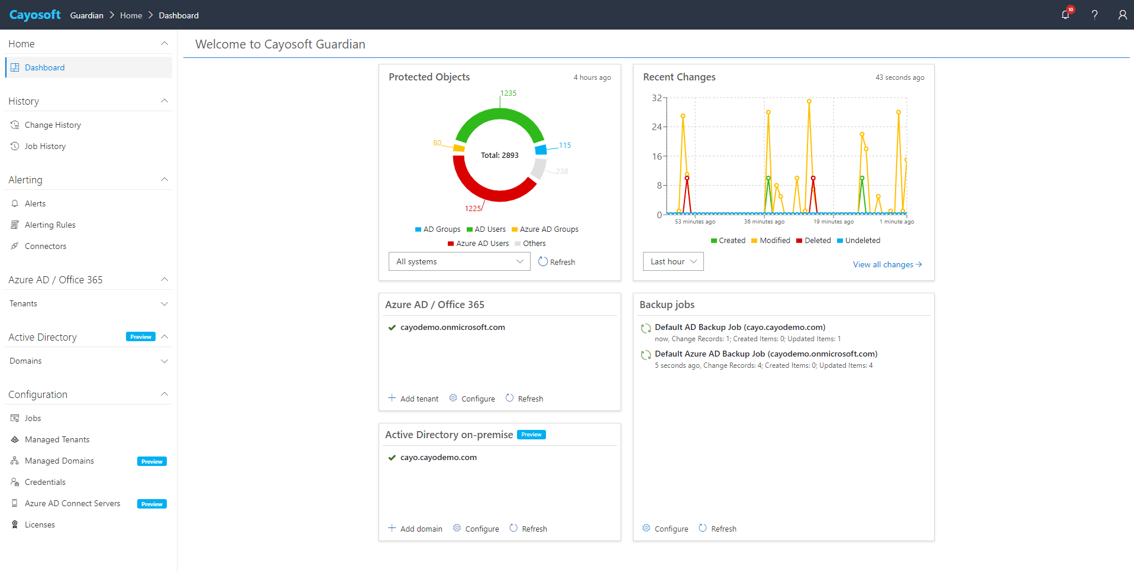Open Job History in the sidebar
The image size is (1134, 573).
pos(45,146)
